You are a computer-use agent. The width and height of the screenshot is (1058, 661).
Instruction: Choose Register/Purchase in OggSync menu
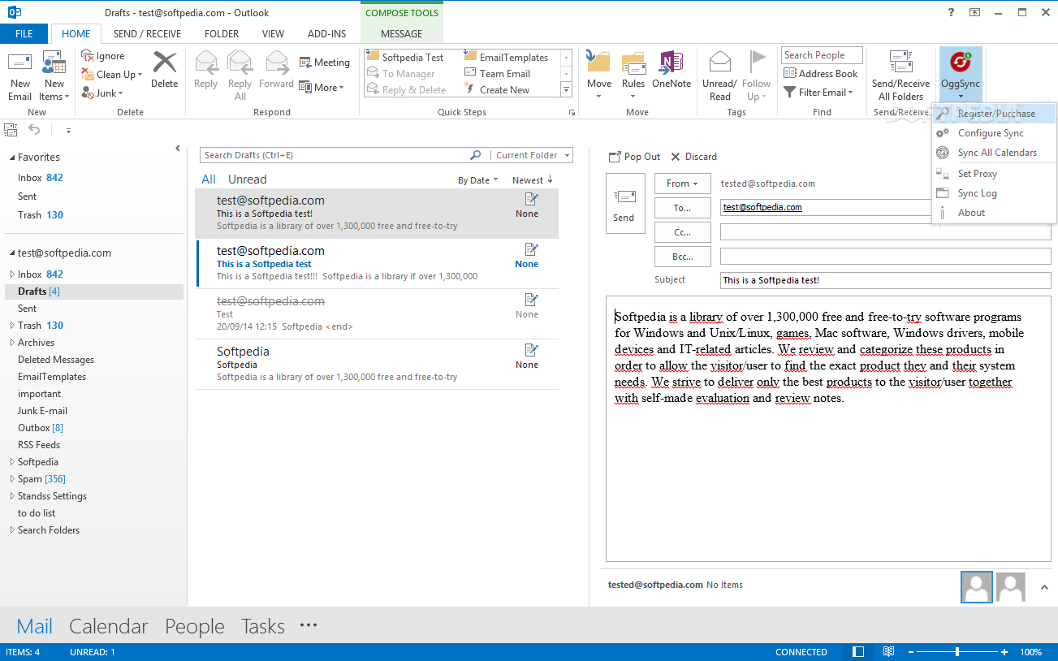[994, 114]
